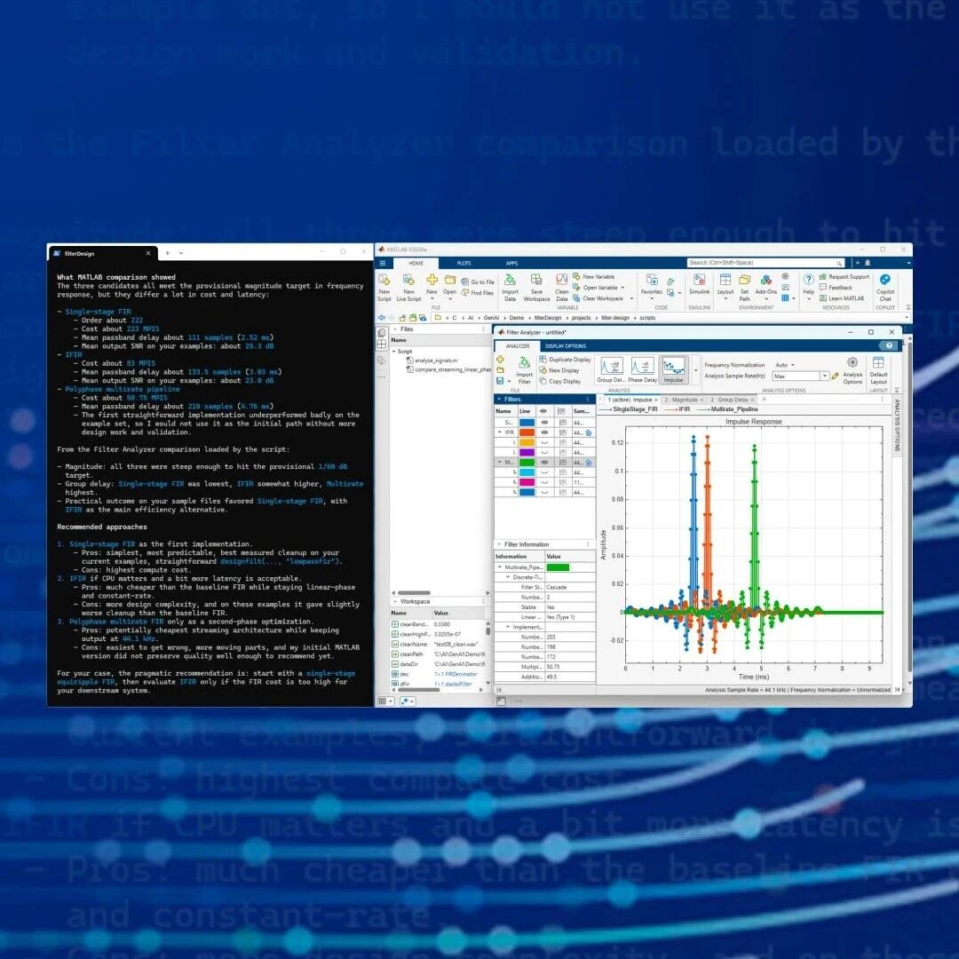959x959 pixels.
Task: Open the Analysis Sample Rate dropdown
Action: 824,376
